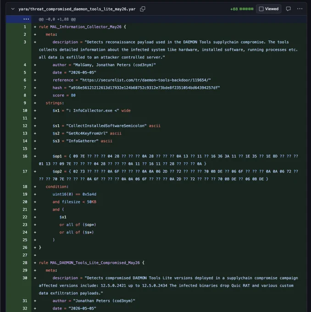The height and width of the screenshot is (312, 311).
Task: Select line number 22 $x1
Action: tap(25, 217)
